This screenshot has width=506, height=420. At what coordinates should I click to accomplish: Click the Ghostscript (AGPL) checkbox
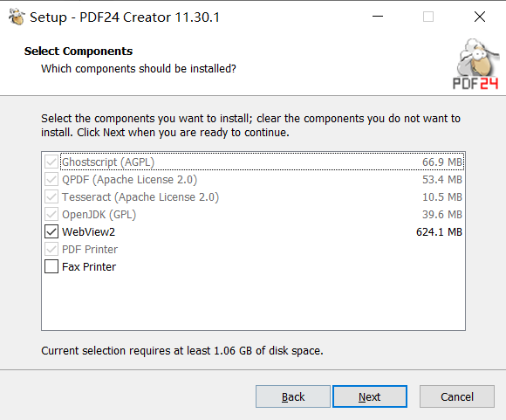pos(51,162)
